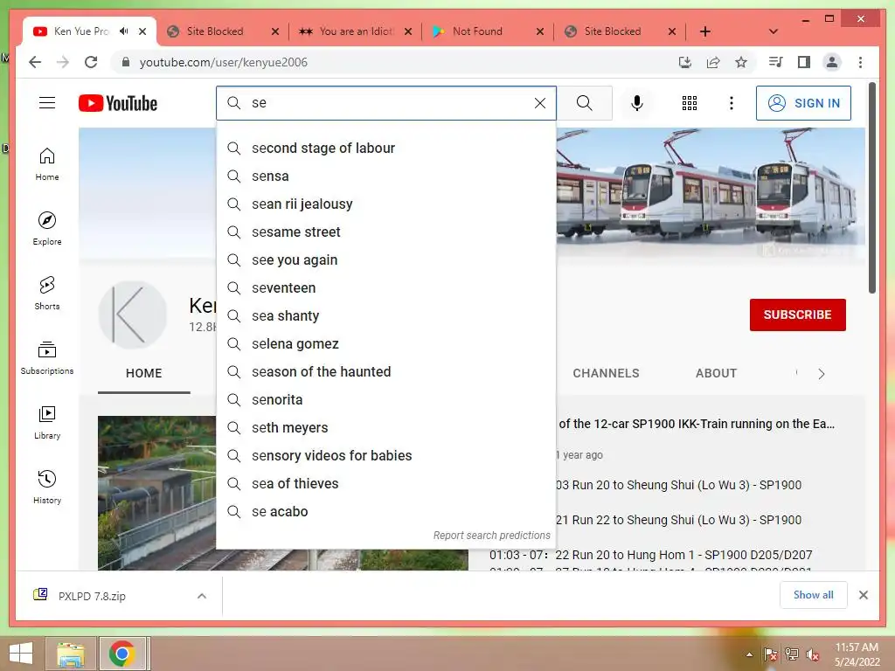Viewport: 895px width, 671px height.
Task: Mute the Ken Yue tab audio
Action: click(x=124, y=31)
